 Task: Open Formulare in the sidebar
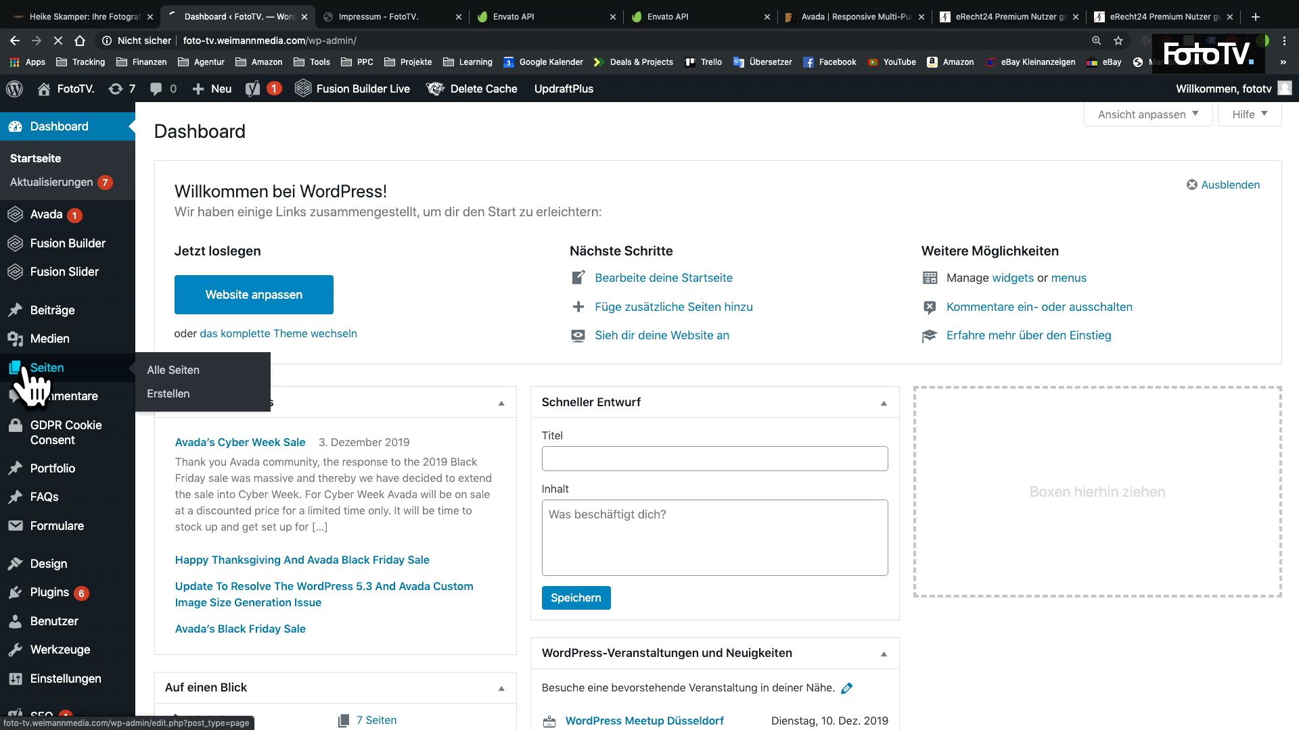[57, 526]
